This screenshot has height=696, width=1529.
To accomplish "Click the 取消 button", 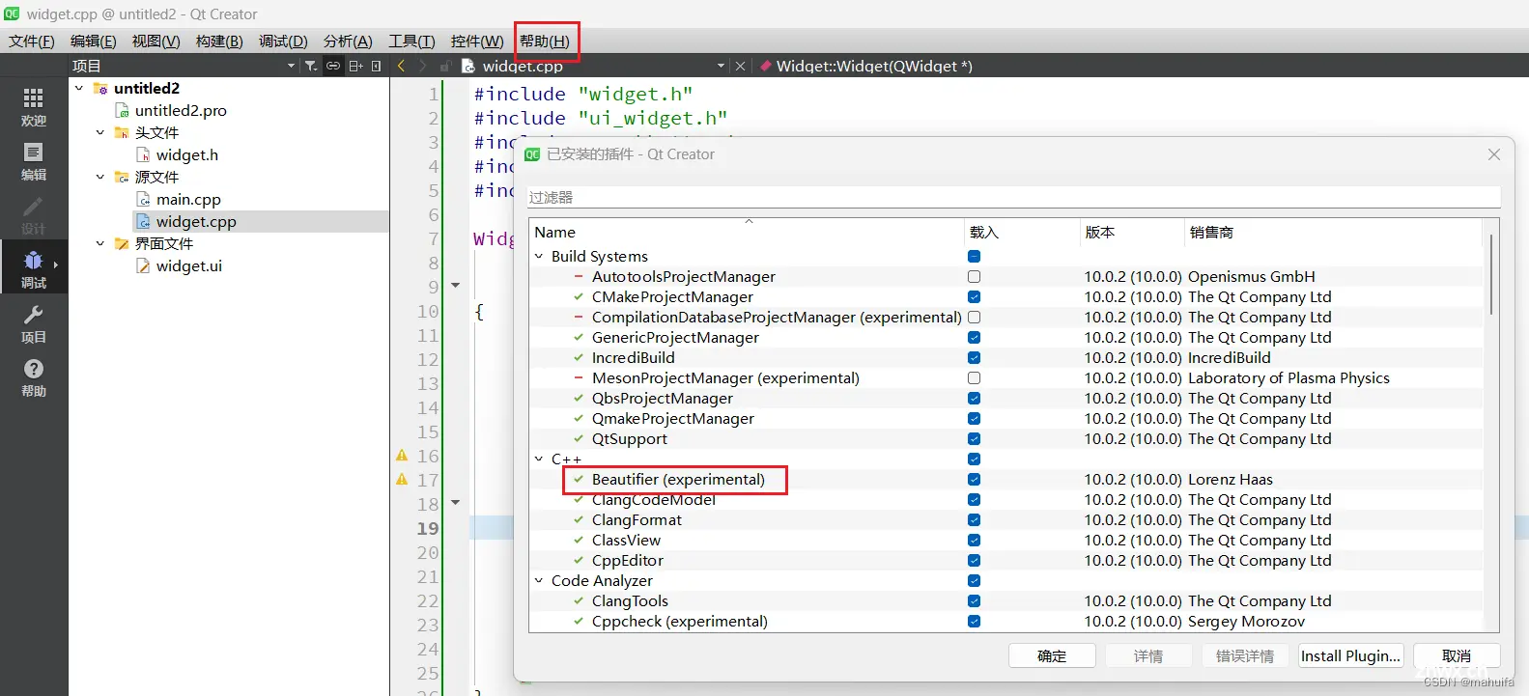I will pyautogui.click(x=1457, y=655).
